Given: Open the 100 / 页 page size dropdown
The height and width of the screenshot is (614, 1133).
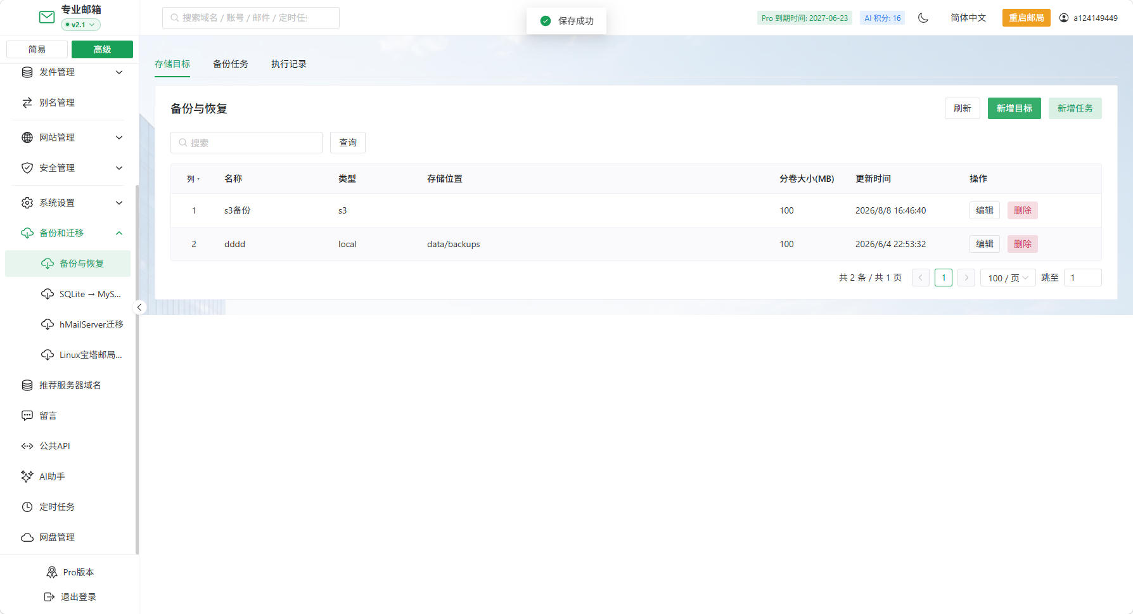Looking at the screenshot, I should (x=1008, y=278).
